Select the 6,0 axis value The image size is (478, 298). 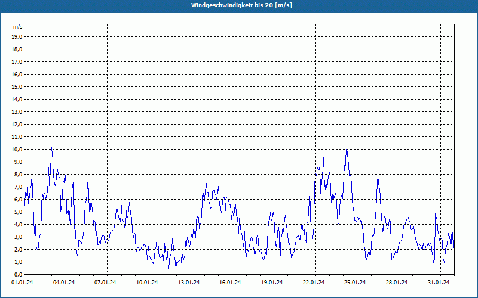[x=18, y=199]
